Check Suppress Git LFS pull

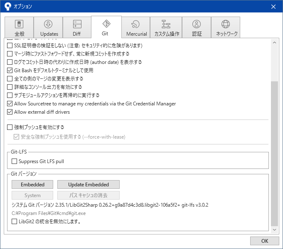point(14,161)
